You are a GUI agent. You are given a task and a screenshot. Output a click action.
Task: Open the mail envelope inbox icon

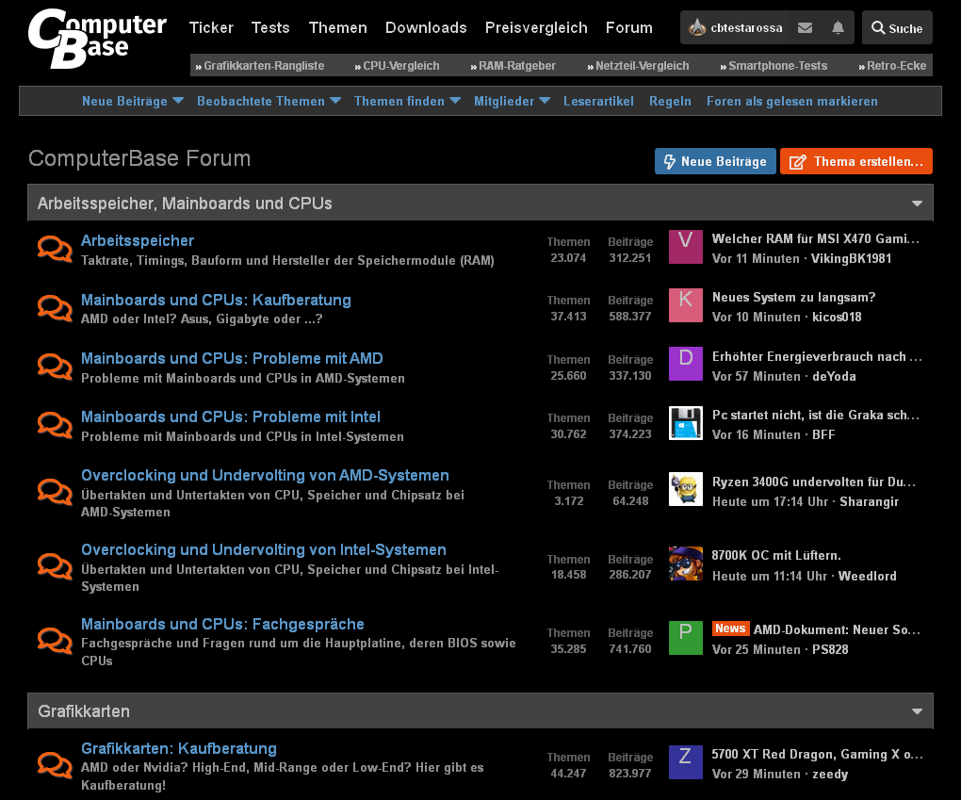805,27
